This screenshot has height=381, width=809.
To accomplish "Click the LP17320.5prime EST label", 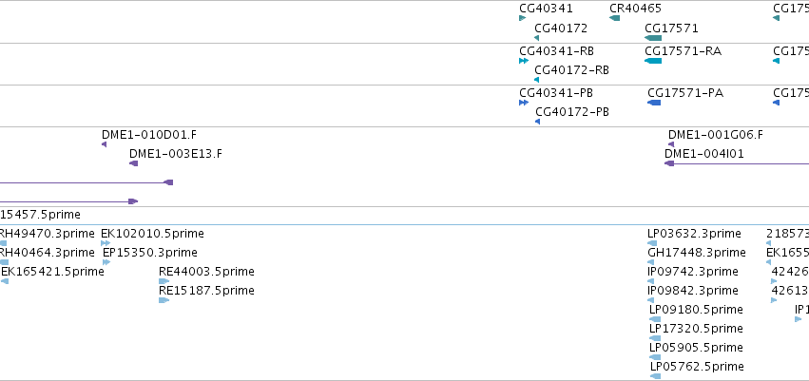I will coord(696,329).
